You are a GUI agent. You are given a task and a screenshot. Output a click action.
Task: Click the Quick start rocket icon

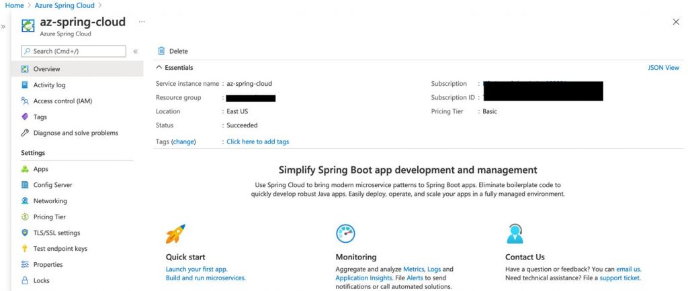175,234
